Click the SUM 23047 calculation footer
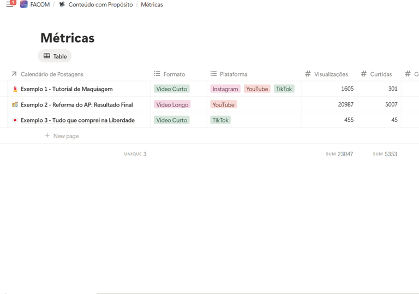The image size is (419, 294). tap(339, 154)
